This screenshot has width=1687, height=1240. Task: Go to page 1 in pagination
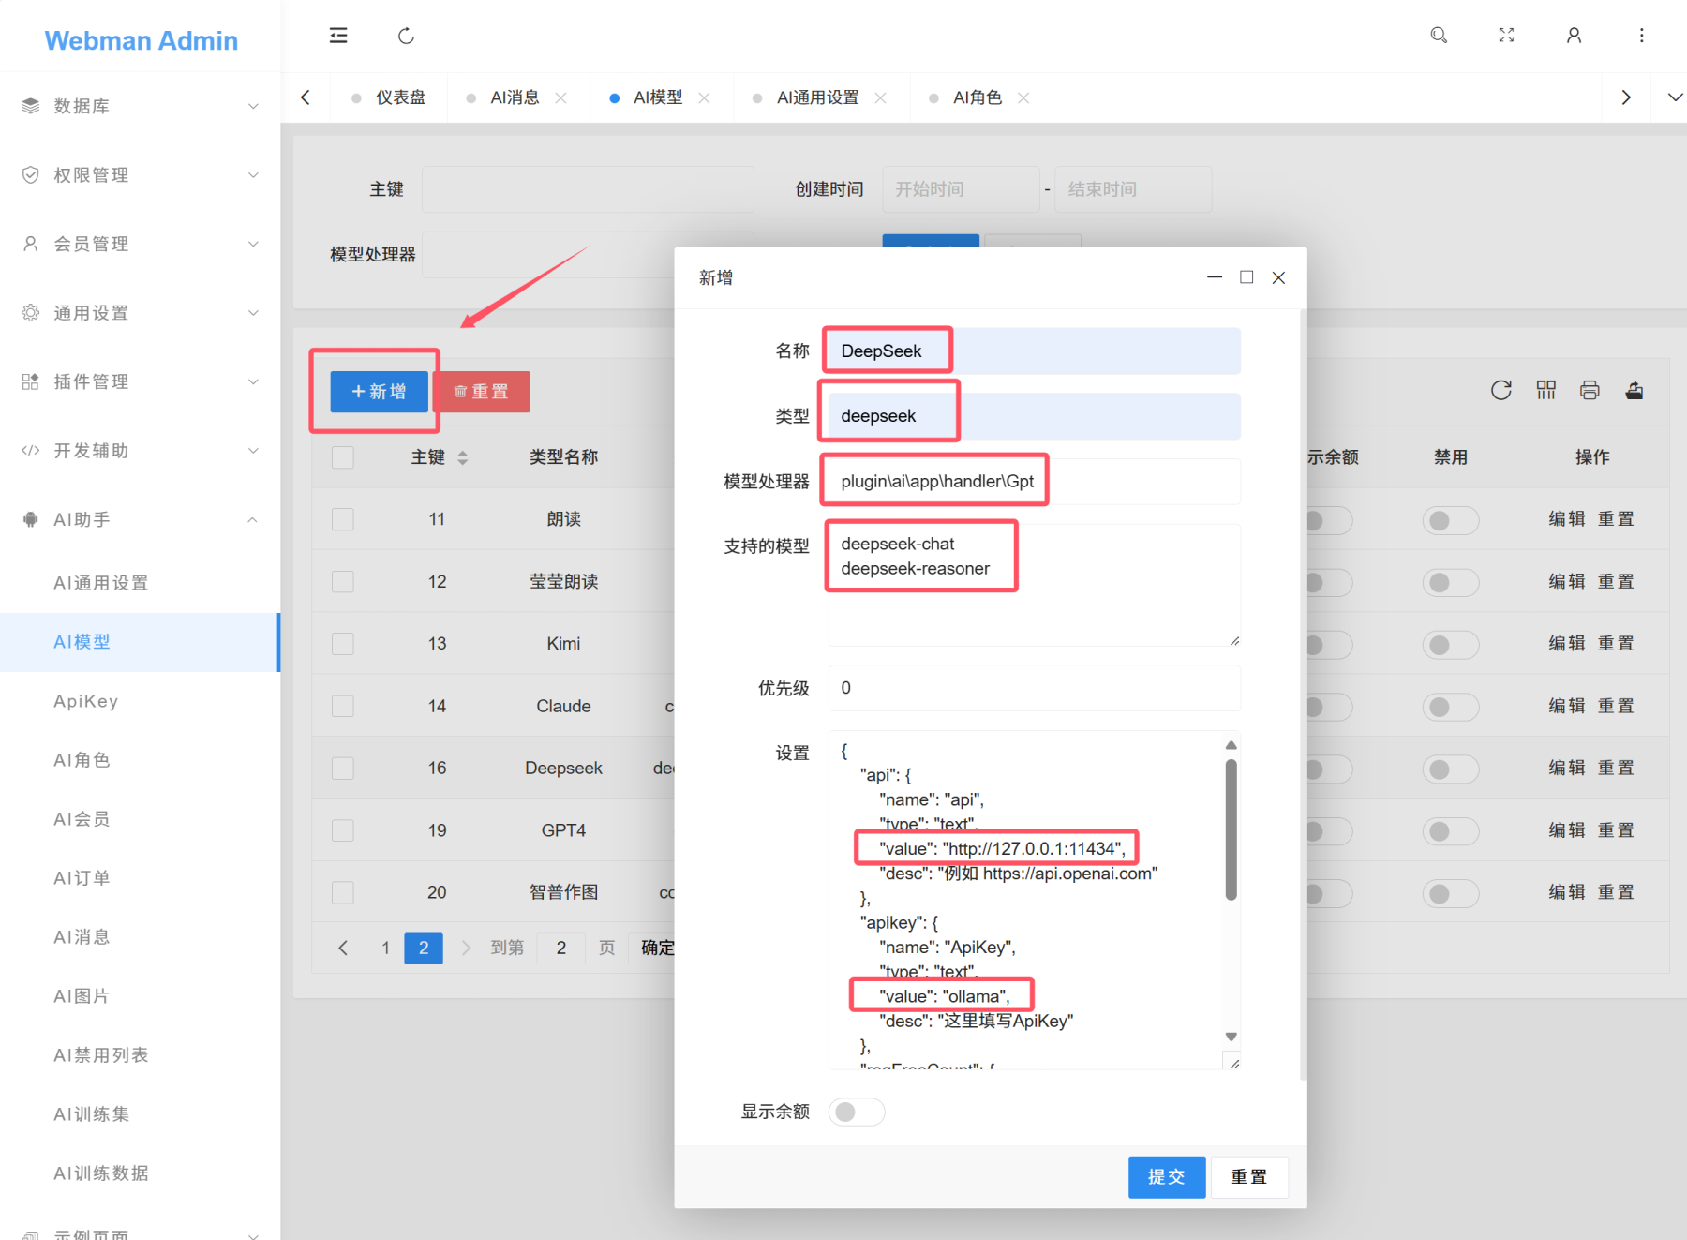point(385,948)
